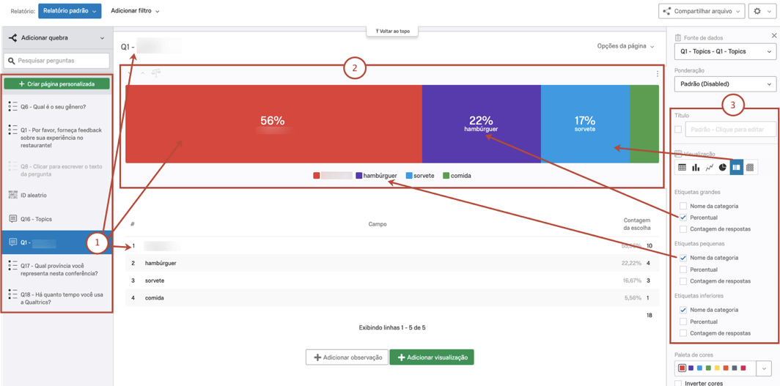Select the yellow palette swatch
The width and height of the screenshot is (780, 386).
pyautogui.click(x=717, y=368)
